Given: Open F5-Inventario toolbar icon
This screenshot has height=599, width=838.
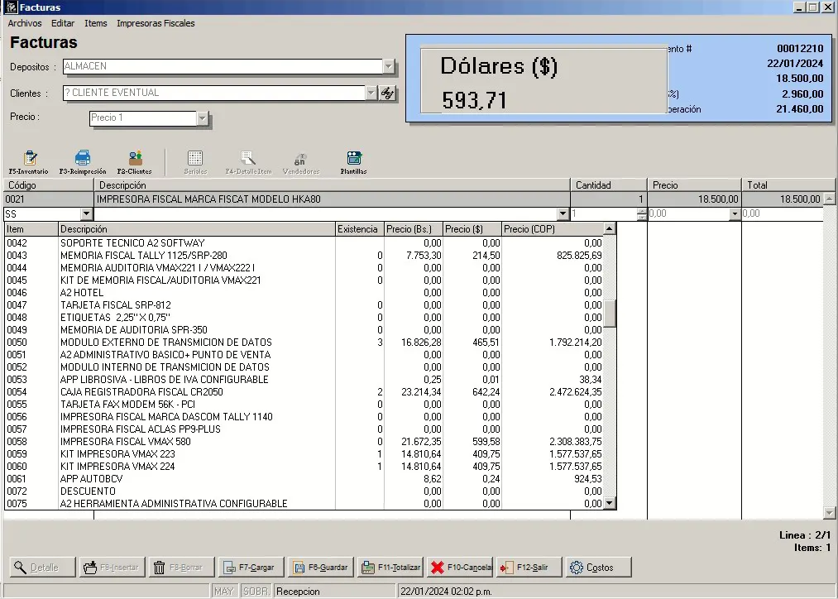Looking at the screenshot, I should click(29, 162).
